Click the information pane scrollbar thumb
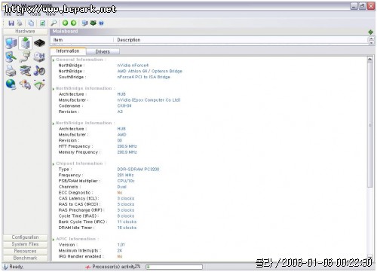Image resolution: width=377 pixels, height=272 pixels. click(x=370, y=125)
